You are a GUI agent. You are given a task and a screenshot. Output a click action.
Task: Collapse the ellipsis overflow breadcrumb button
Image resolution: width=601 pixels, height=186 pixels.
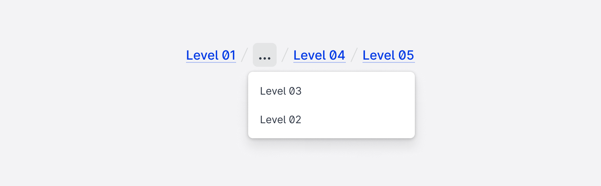click(264, 55)
